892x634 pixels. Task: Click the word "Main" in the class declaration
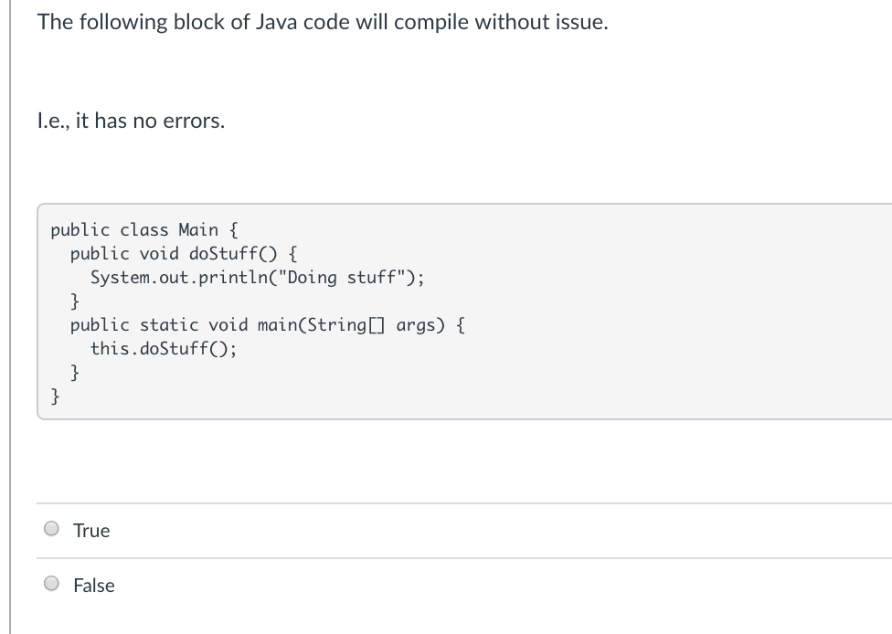tap(198, 229)
